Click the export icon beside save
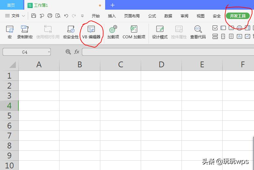 [x=42, y=16]
